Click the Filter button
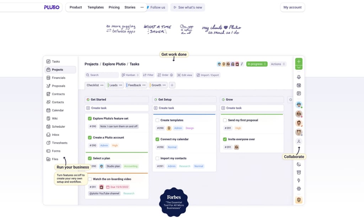364x219 pixels. tap(148, 75)
